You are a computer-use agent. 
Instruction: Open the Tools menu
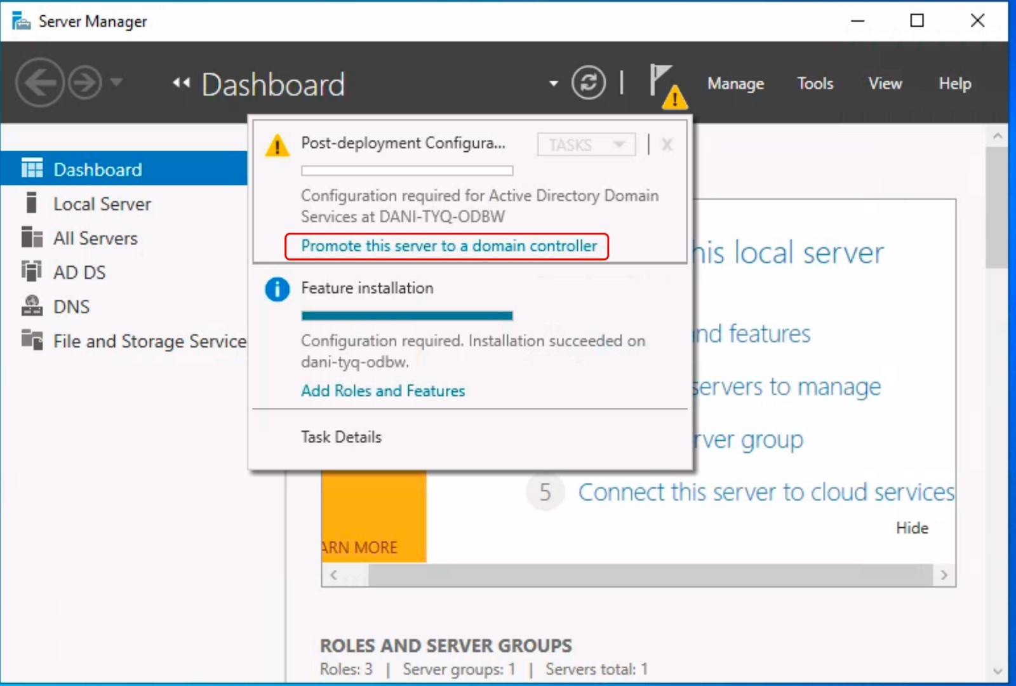point(815,83)
